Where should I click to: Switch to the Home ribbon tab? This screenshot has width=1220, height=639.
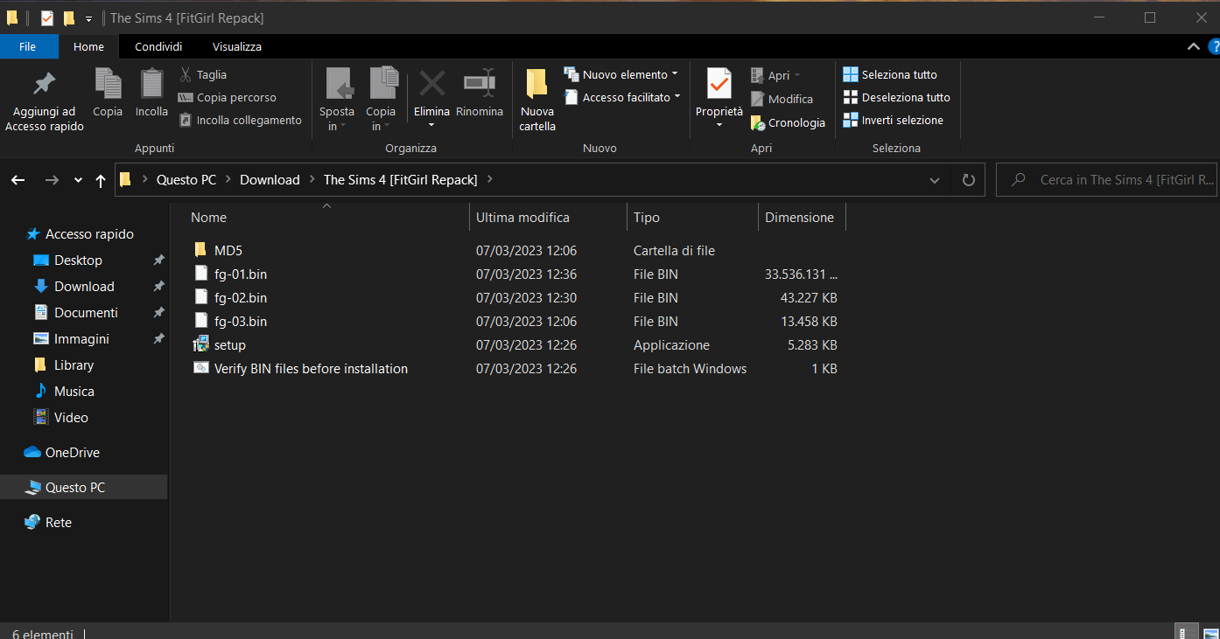click(88, 46)
